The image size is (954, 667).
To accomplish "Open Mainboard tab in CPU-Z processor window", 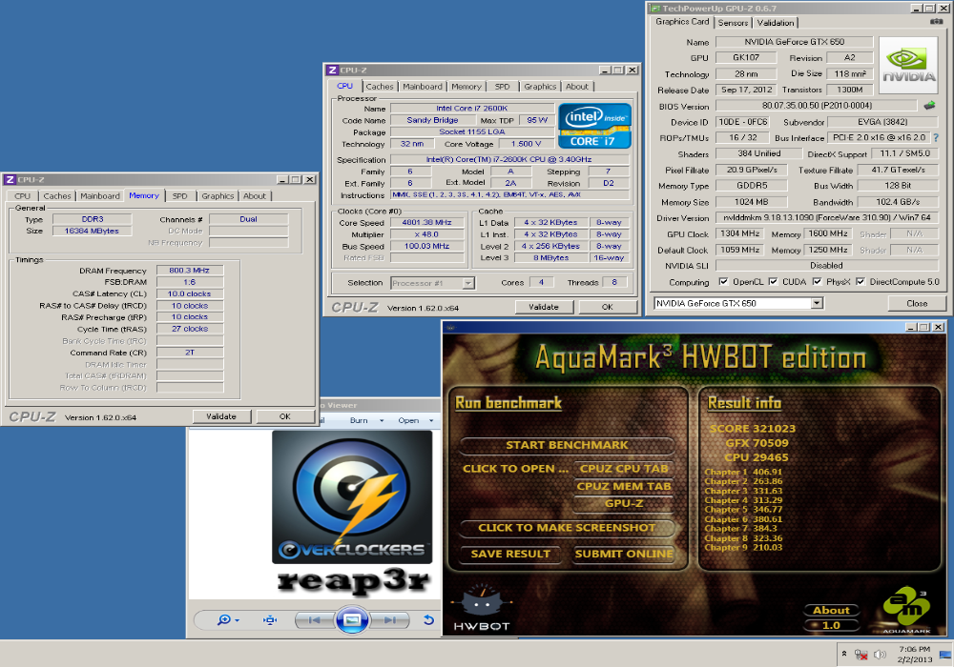I will 423,87.
